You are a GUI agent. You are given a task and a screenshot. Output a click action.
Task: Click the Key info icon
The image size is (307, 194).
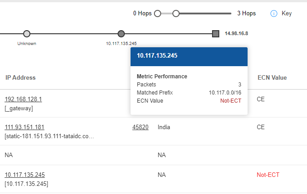coord(273,14)
